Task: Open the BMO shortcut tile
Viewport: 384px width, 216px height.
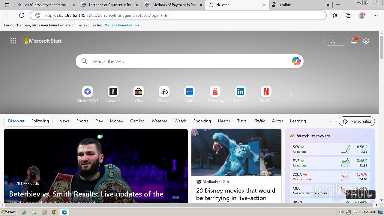Action: tap(190, 94)
